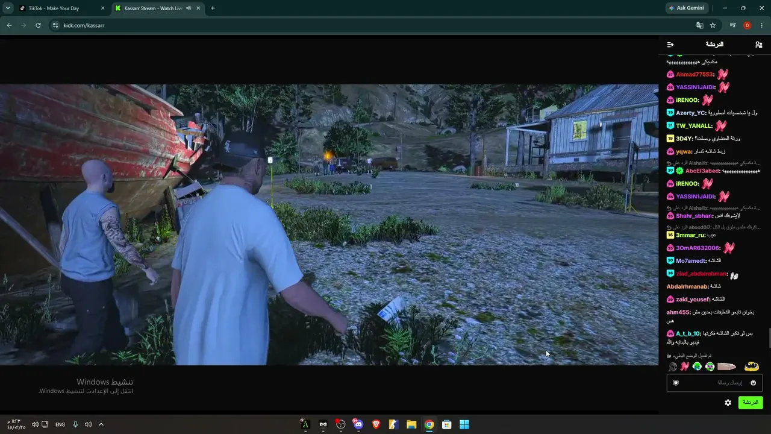
Task: Open A_t_b_10's chat profile
Action: [687, 334]
